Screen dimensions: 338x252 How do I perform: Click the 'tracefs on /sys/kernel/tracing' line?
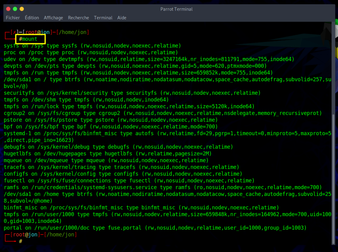point(121,167)
